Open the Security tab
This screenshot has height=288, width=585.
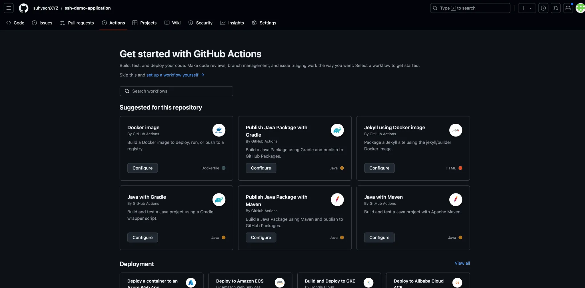pos(200,23)
